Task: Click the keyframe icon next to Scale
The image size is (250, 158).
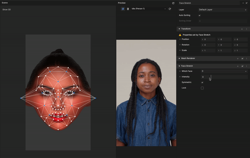Action: 180,50
